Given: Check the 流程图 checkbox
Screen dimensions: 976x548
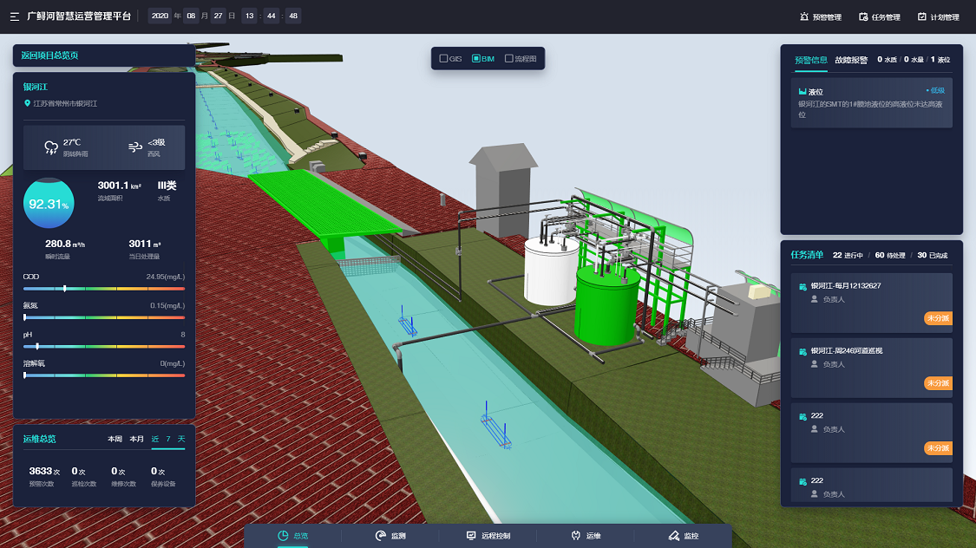Looking at the screenshot, I should pyautogui.click(x=509, y=58).
